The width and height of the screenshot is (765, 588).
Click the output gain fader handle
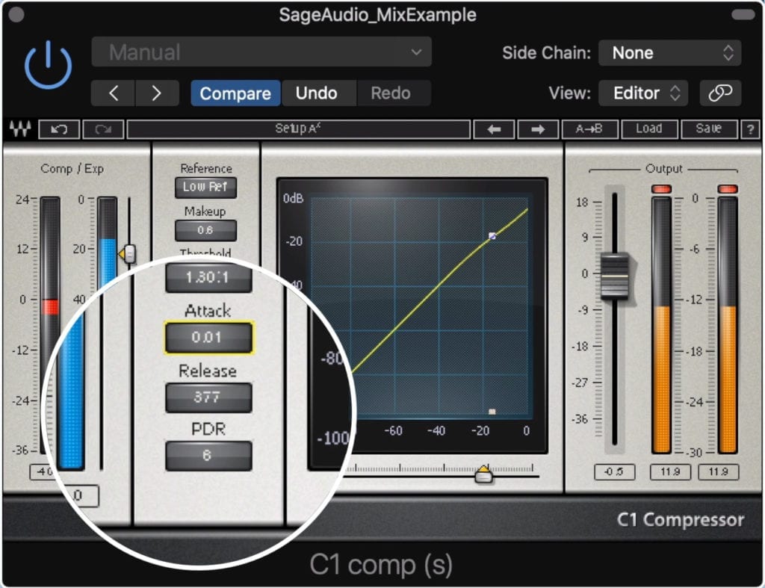pyautogui.click(x=614, y=276)
